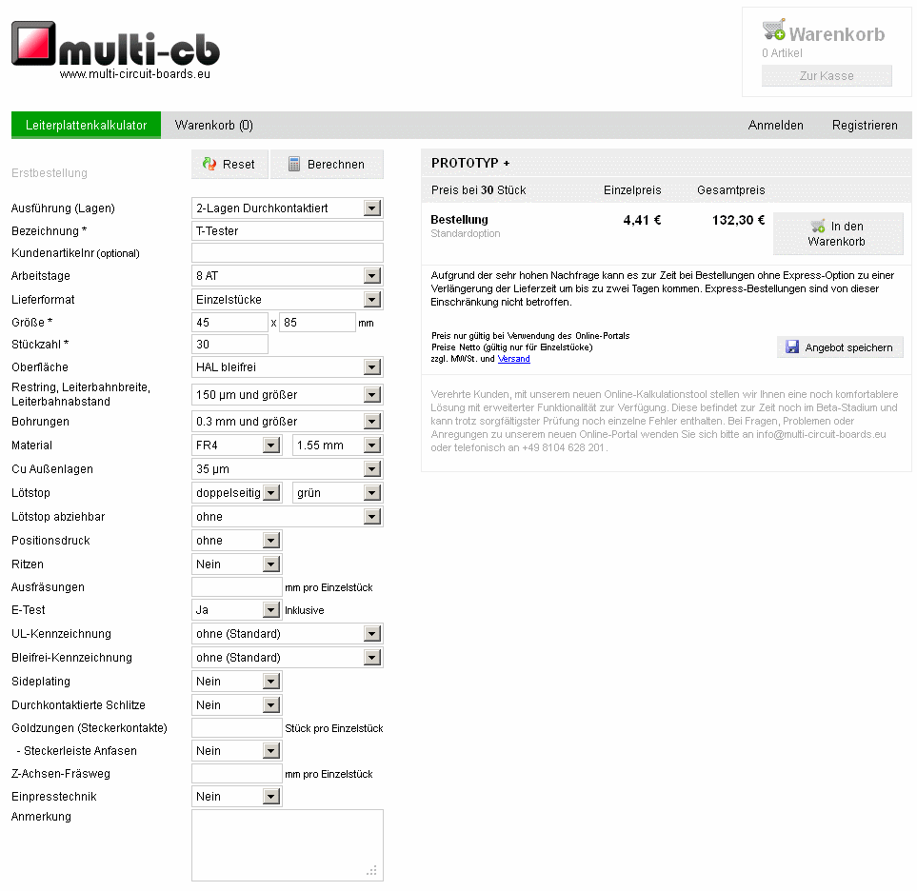Open the Bleifrei-Kennzeichnung dropdown
The width and height of the screenshot is (917, 891).
(288, 658)
